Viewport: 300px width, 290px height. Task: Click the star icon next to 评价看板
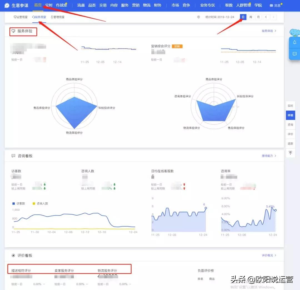(x=13, y=255)
